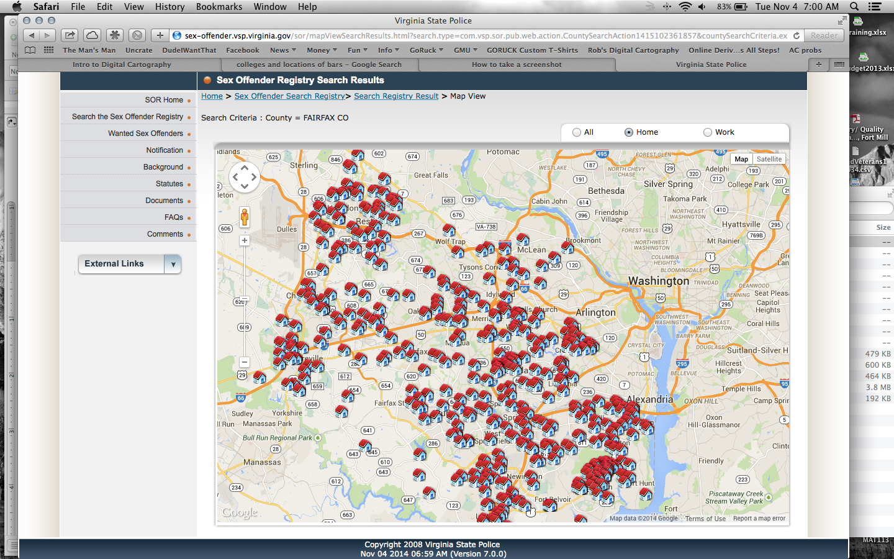Open a new tab with plus icon

point(819,65)
